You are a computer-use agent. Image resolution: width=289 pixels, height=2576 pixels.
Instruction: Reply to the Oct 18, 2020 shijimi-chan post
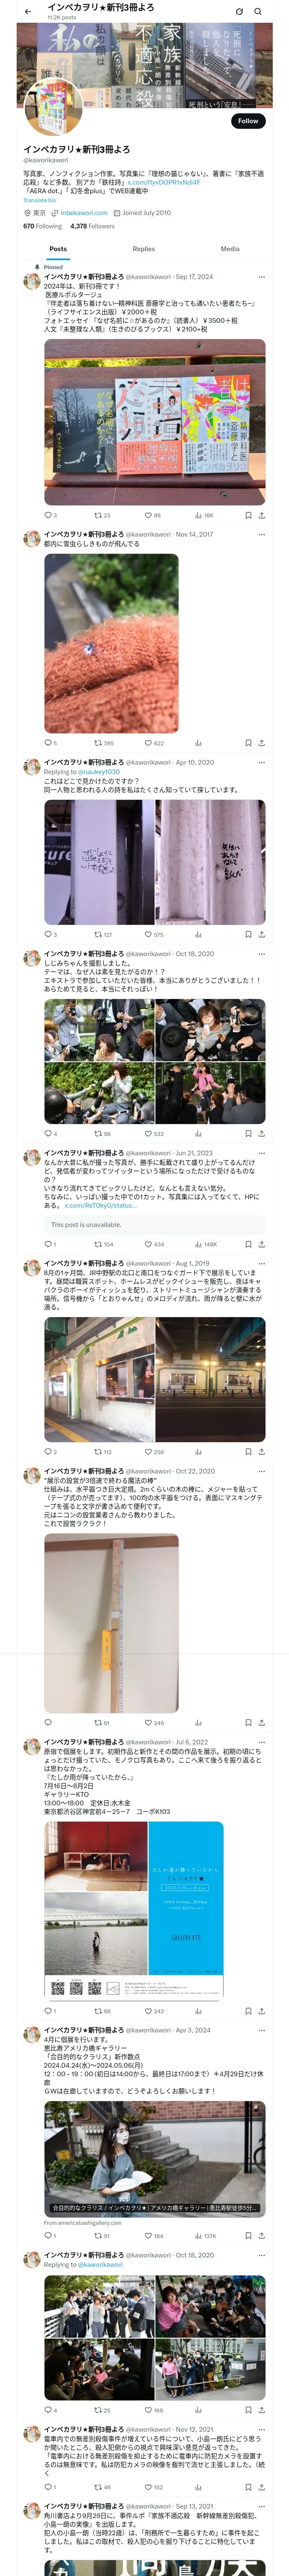tap(50, 1134)
